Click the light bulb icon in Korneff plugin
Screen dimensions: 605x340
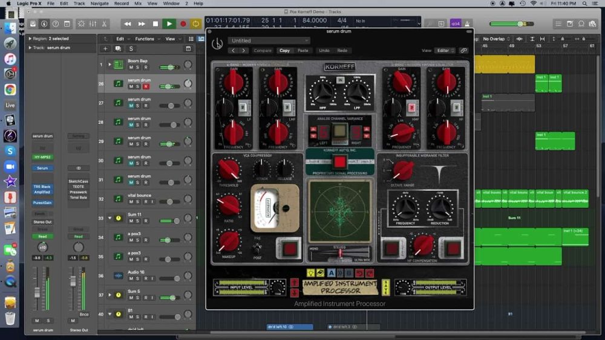[310, 272]
